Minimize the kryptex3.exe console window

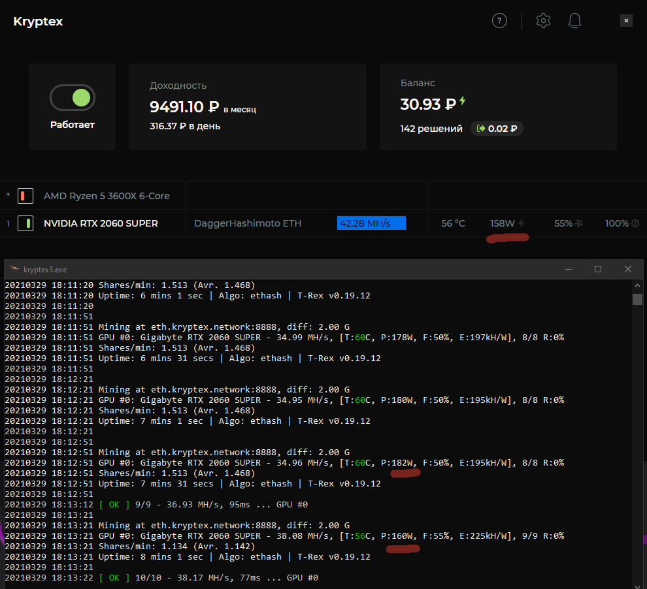point(569,269)
